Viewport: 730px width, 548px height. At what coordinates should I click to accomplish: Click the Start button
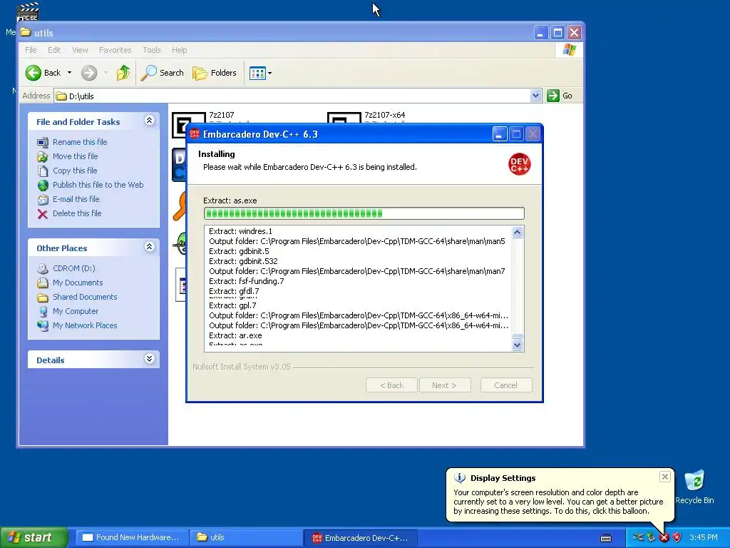[34, 537]
